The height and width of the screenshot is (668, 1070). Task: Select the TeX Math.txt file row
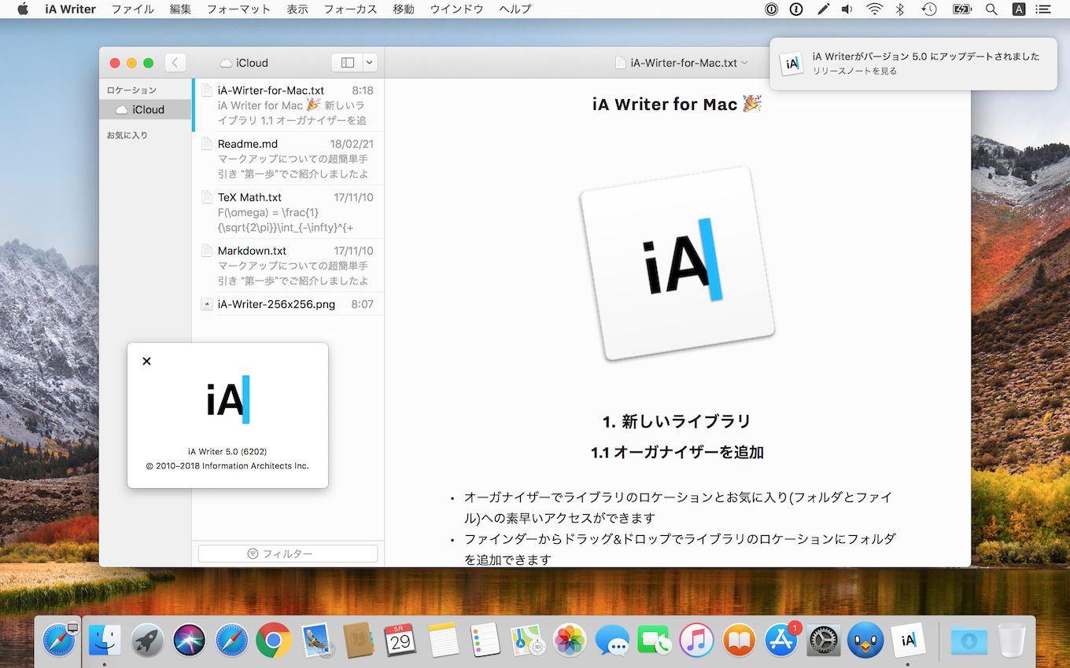click(288, 211)
